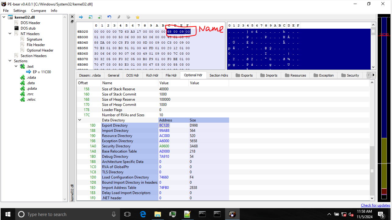Click the grey copy toolbar icon
The width and height of the screenshot is (392, 220).
[128, 17]
